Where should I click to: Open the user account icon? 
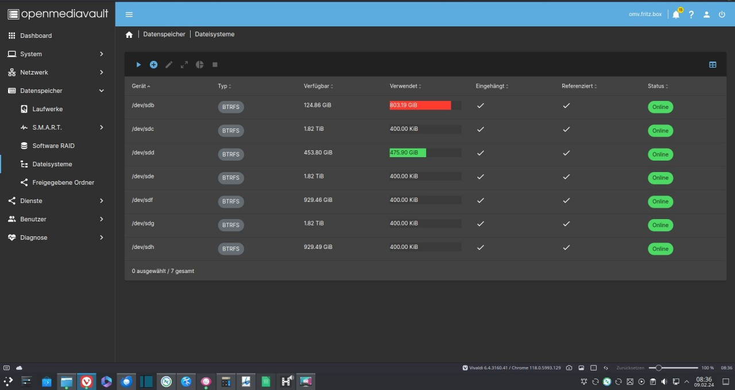tap(707, 14)
